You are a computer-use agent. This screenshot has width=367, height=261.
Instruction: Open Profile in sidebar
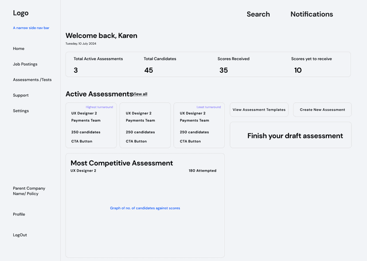19,214
